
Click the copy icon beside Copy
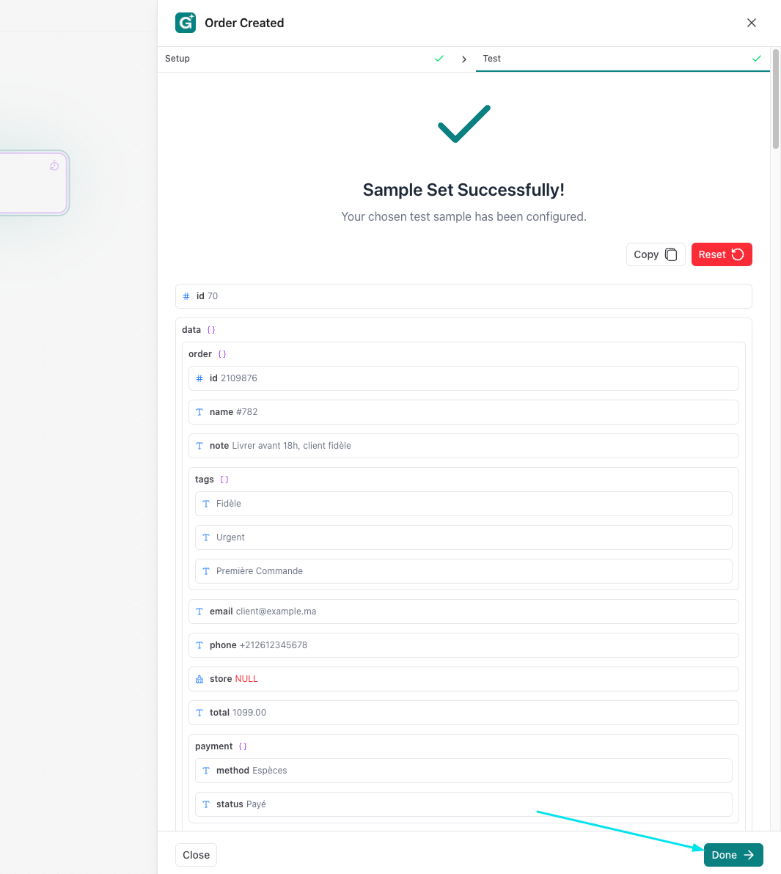(671, 254)
